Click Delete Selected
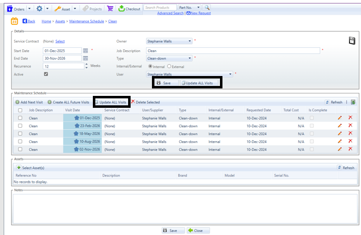The image size is (361, 235). 145,102
